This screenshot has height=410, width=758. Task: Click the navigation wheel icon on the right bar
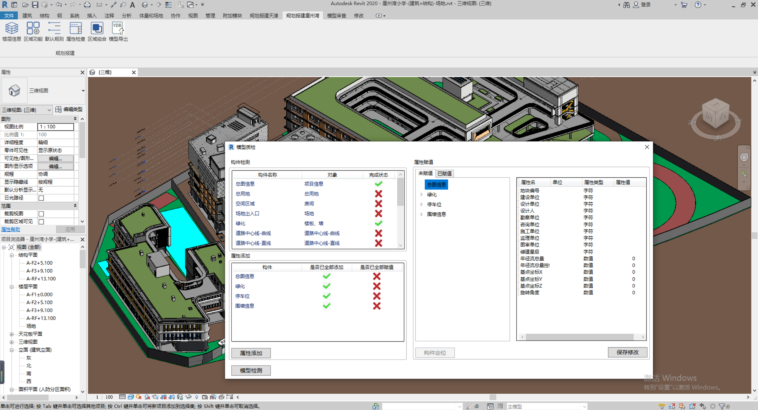click(744, 157)
